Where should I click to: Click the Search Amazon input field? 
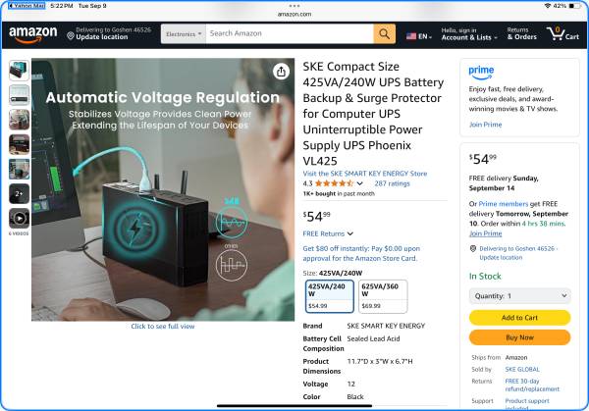click(x=290, y=33)
